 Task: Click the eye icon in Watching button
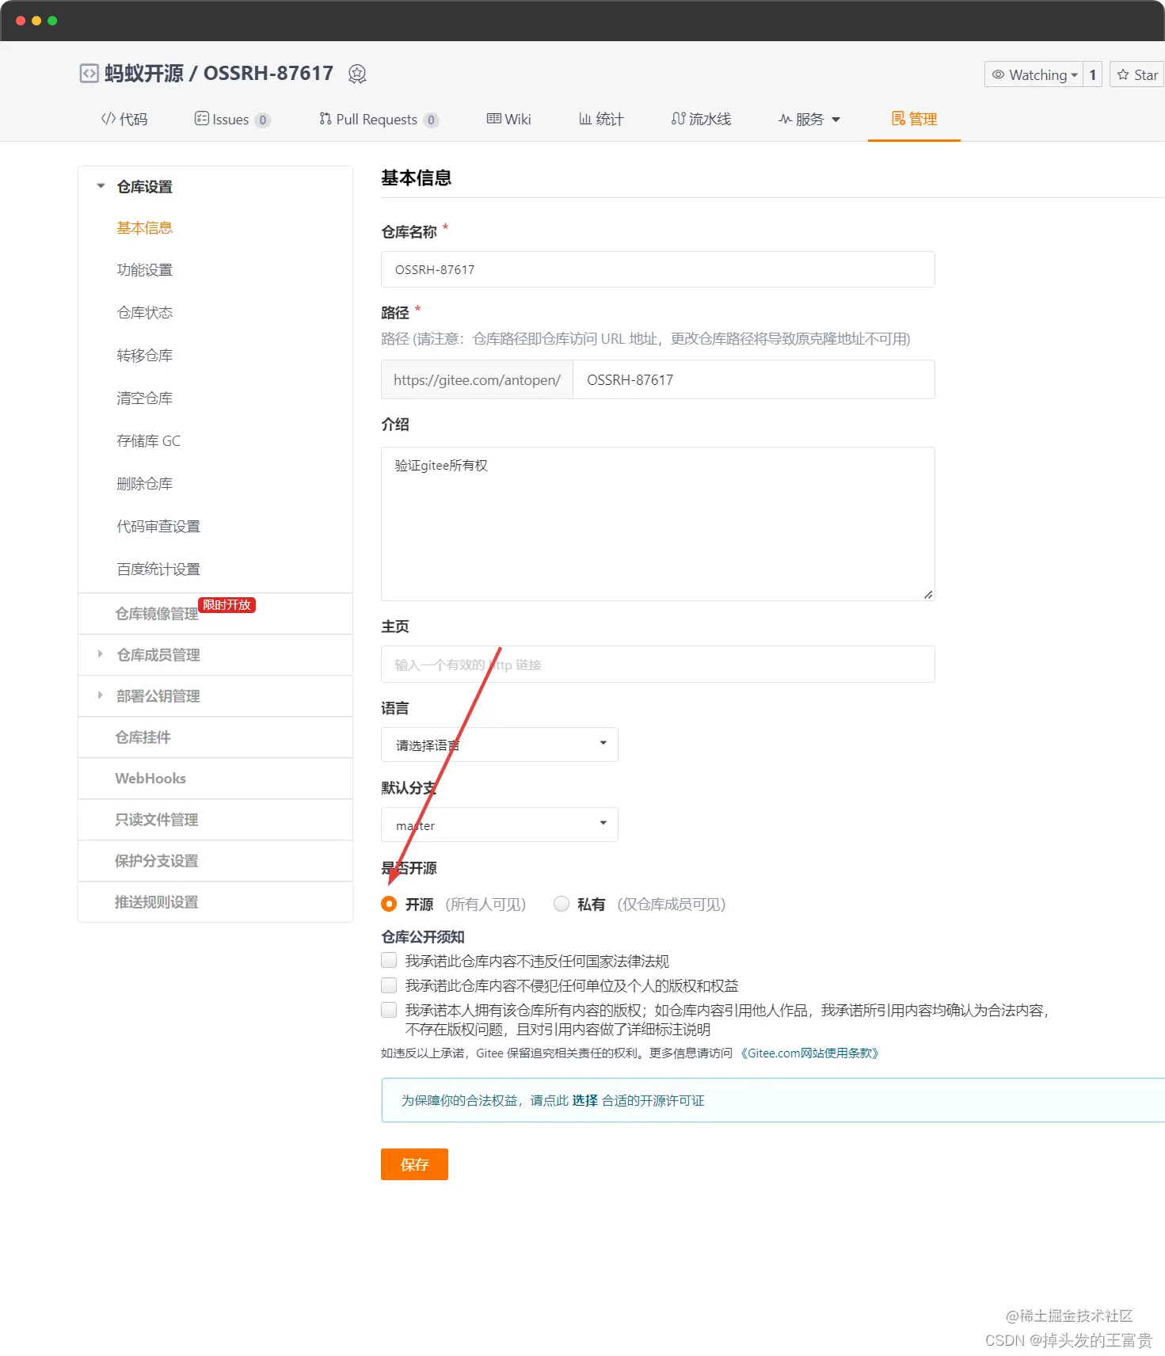pyautogui.click(x=999, y=74)
